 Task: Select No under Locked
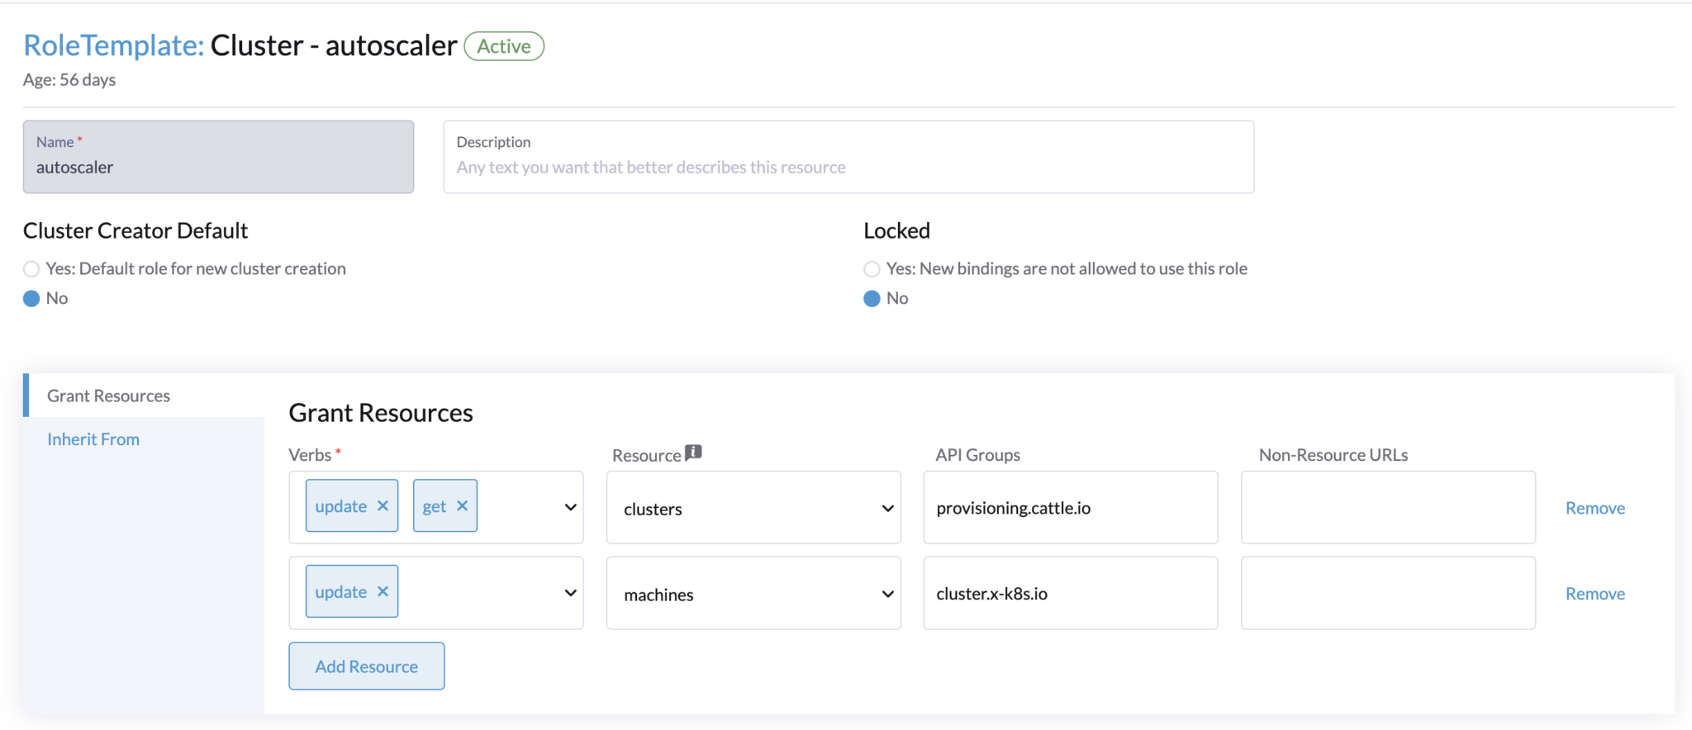click(x=872, y=299)
